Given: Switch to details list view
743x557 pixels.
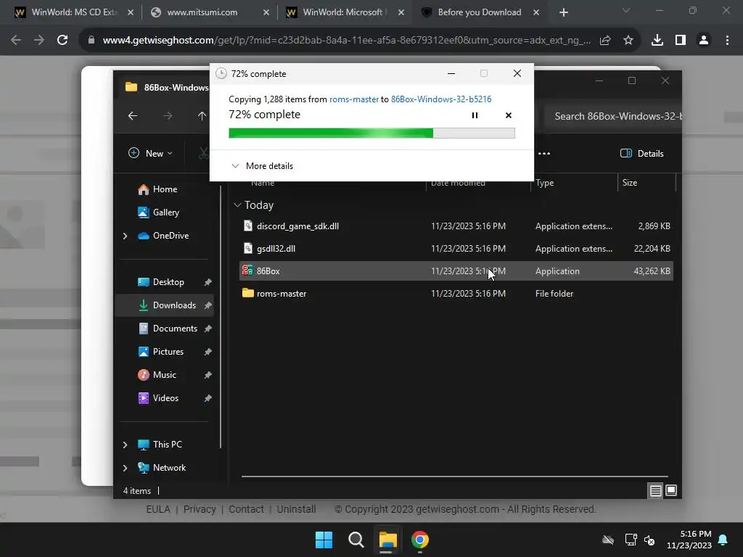Looking at the screenshot, I should (x=655, y=491).
